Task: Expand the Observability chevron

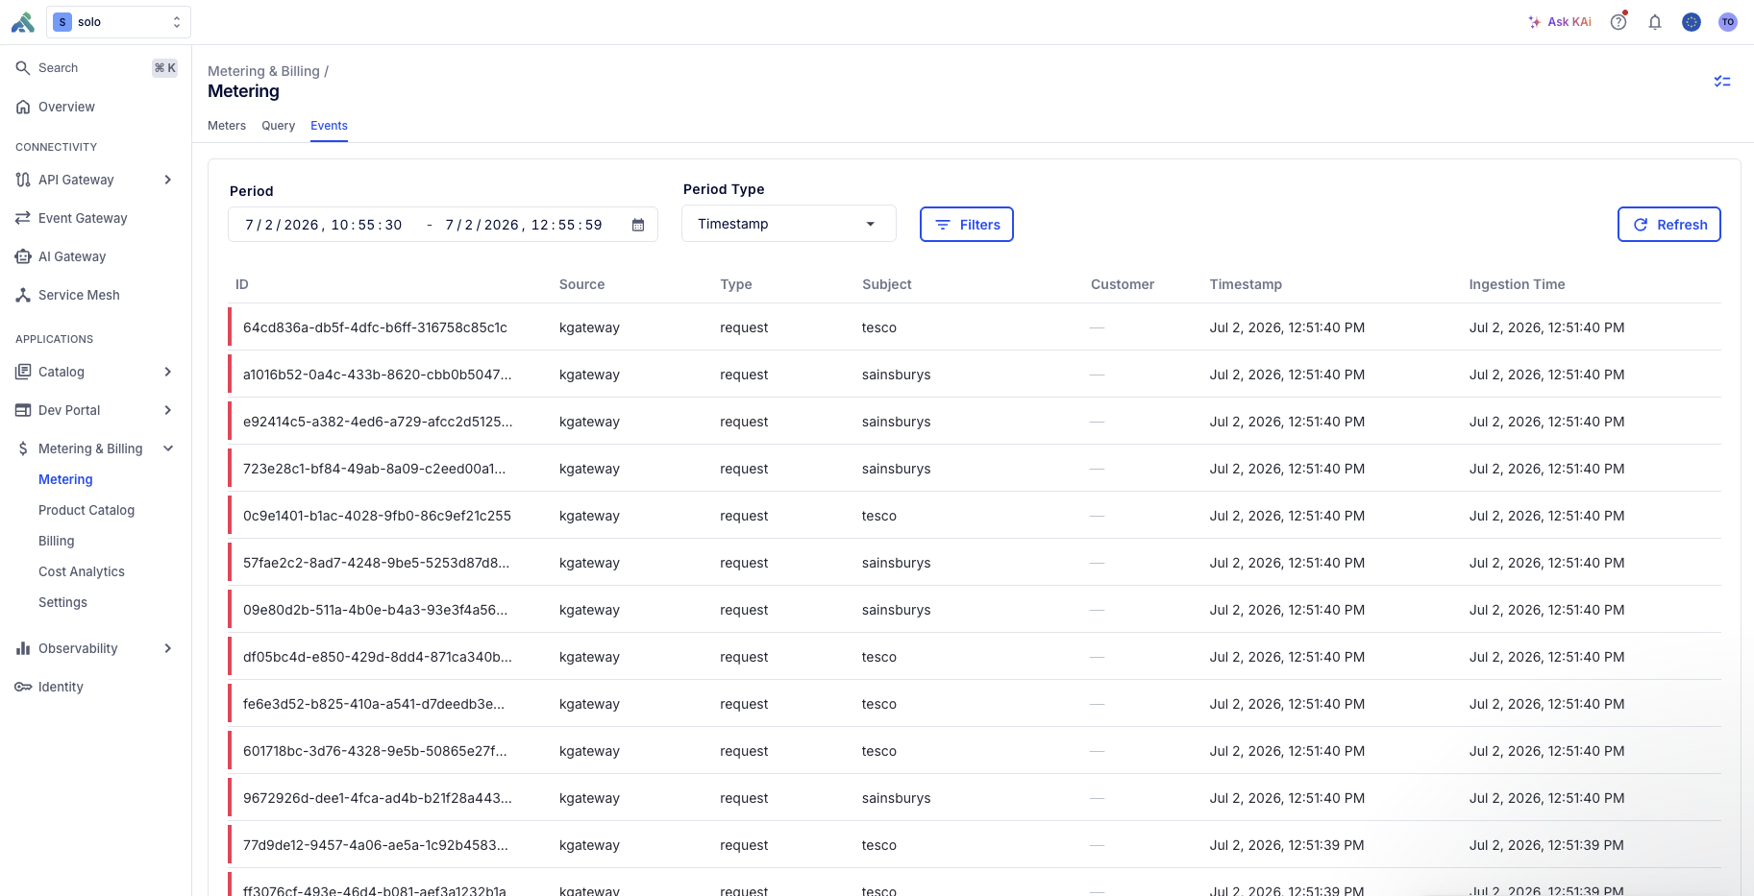Action: [x=168, y=648]
